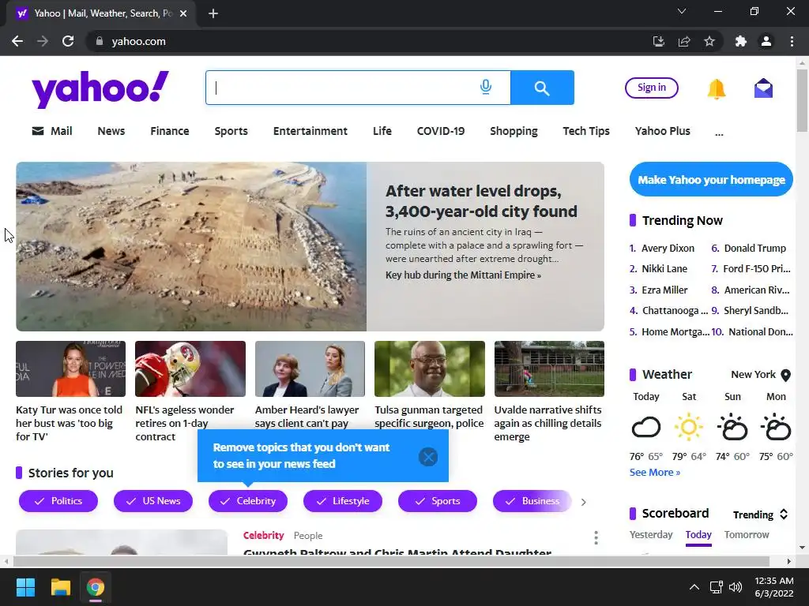
Task: Switch Scoreboard to the Tomorrow tab
Action: (x=747, y=534)
